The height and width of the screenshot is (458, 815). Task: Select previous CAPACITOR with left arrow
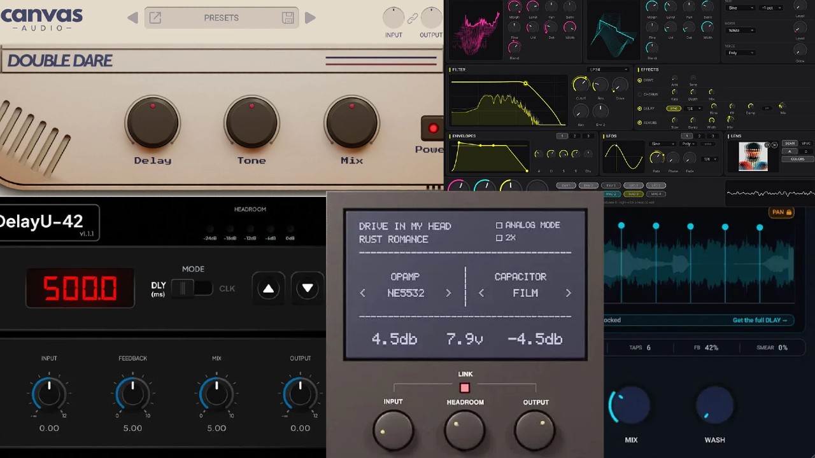(x=481, y=293)
